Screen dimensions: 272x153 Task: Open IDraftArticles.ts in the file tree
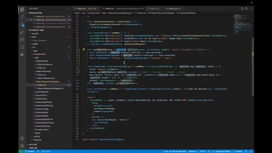(45, 64)
